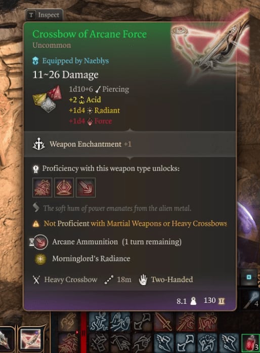
Task: Toggle the small cyan square button
Action: [x=248, y=277]
